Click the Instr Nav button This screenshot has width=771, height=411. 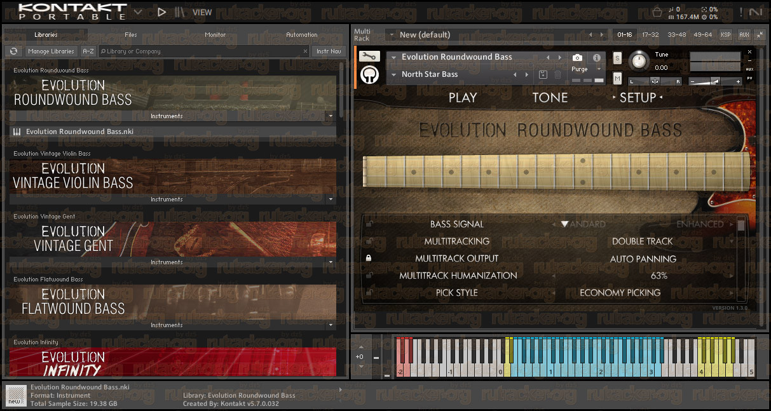(x=328, y=51)
